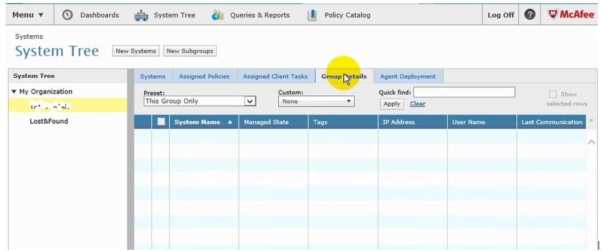Viewport: 601px width, 251px height.
Task: Select Lost&Found in the system tree
Action: coord(49,121)
